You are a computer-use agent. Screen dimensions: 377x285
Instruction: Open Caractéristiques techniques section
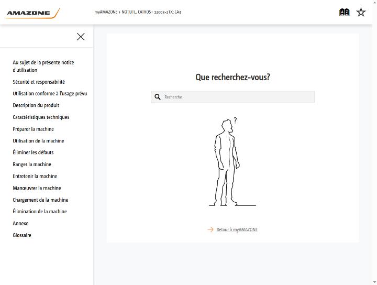point(41,117)
